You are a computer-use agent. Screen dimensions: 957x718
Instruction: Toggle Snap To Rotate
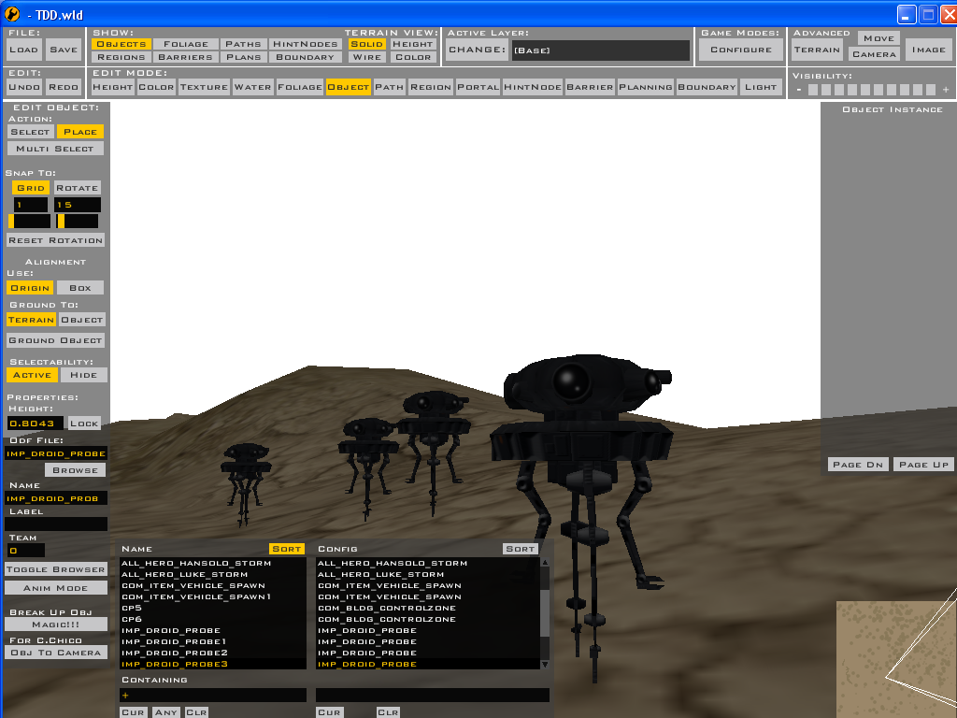[77, 188]
